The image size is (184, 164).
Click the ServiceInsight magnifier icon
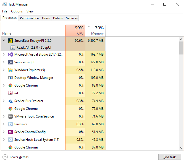(x=10, y=62)
